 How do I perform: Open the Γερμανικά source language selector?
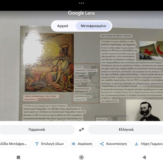(x=37, y=129)
